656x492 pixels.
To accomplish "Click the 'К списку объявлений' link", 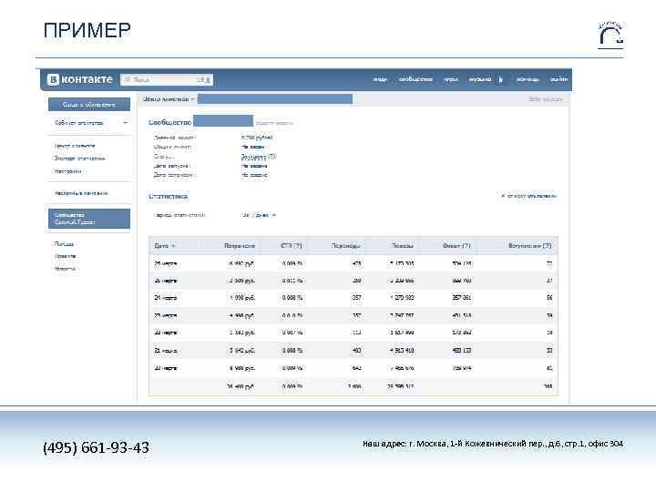I will click(x=529, y=196).
